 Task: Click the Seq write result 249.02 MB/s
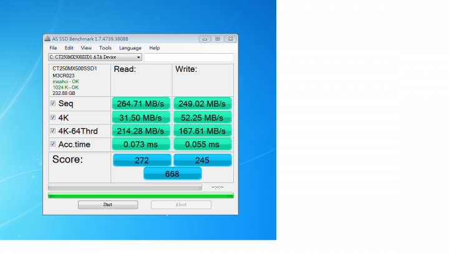pyautogui.click(x=202, y=104)
